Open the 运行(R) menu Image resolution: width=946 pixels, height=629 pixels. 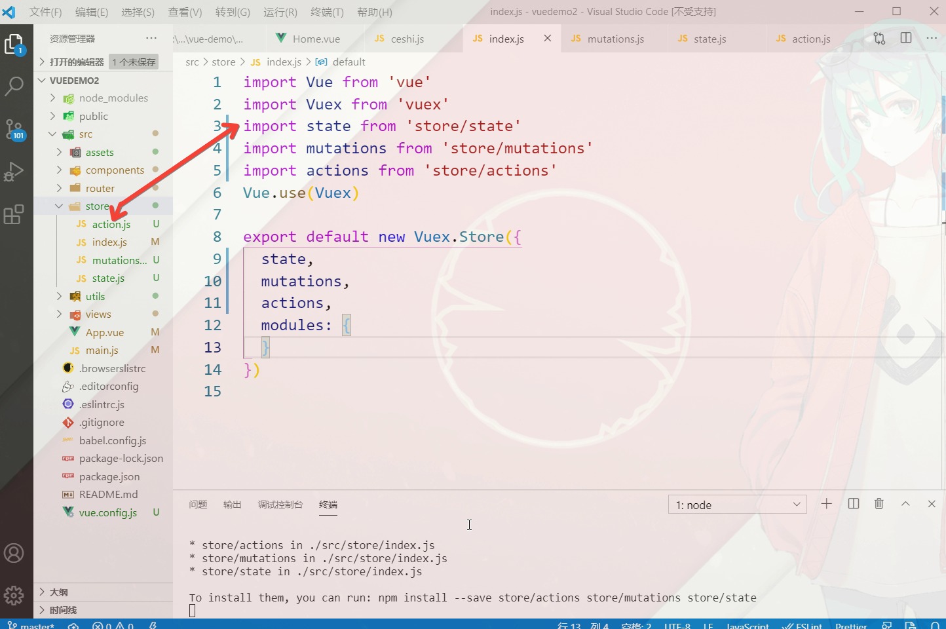pos(280,12)
